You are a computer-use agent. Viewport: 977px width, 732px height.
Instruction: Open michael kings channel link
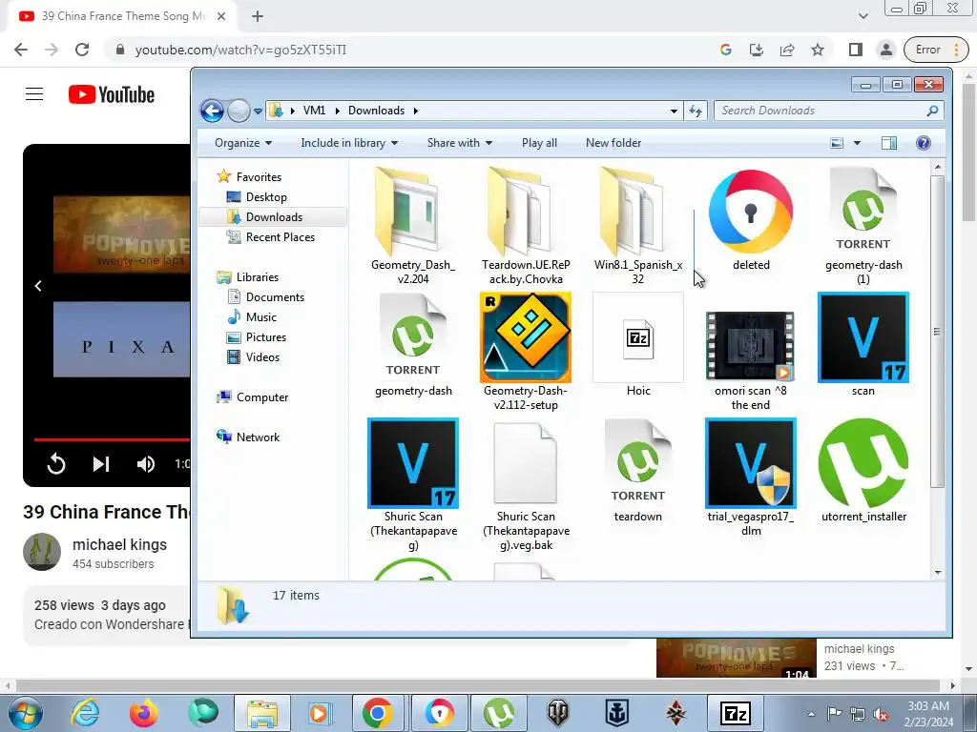[x=119, y=544]
